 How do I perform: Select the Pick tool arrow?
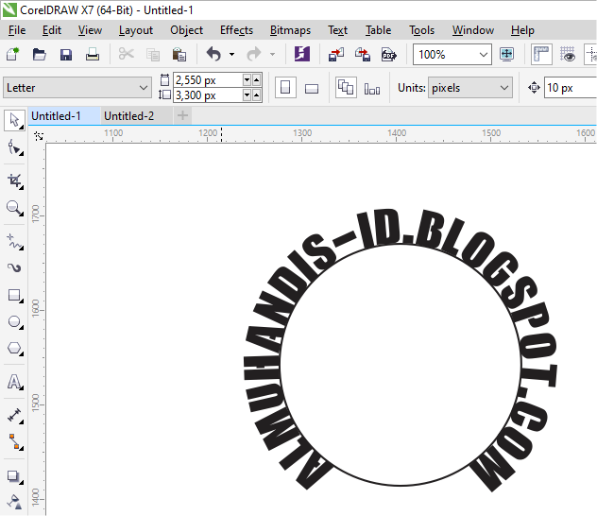[x=14, y=120]
